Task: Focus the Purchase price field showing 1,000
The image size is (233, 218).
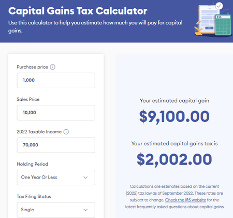Action: tap(56, 80)
